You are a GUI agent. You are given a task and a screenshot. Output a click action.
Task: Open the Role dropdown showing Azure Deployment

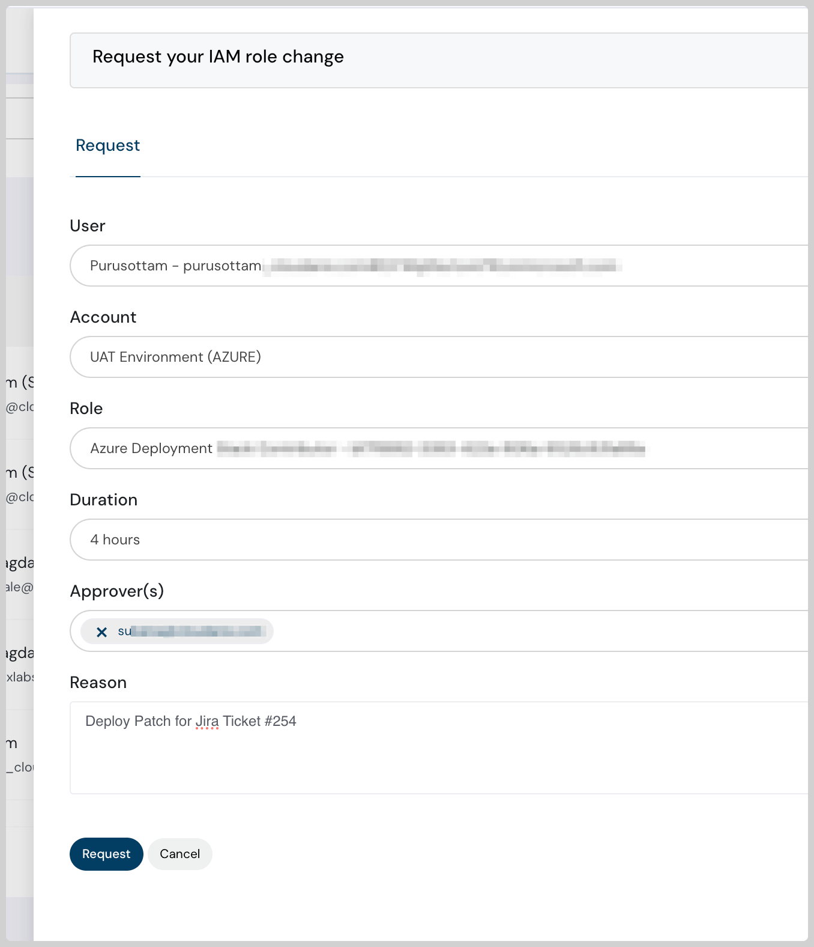(x=439, y=448)
